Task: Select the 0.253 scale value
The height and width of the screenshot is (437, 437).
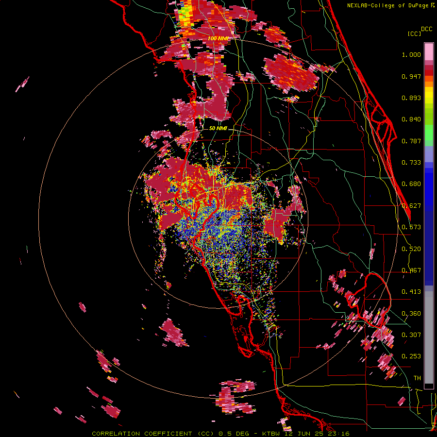Action: coord(411,356)
